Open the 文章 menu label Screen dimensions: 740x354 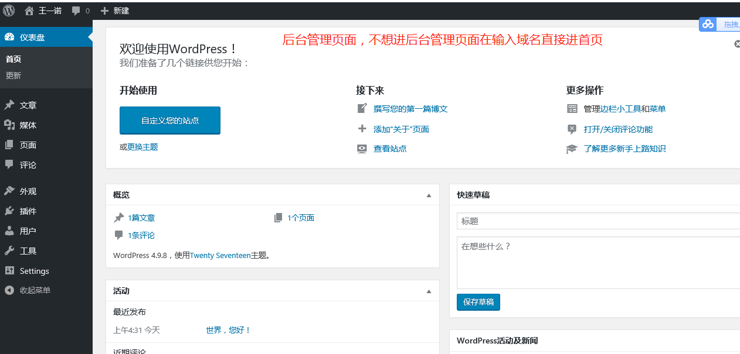tap(28, 105)
